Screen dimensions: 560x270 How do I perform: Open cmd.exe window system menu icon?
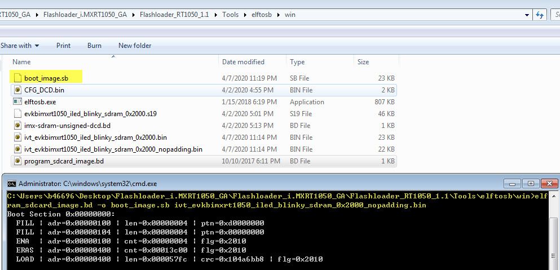[11, 184]
